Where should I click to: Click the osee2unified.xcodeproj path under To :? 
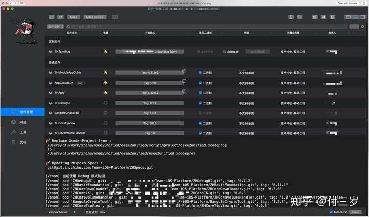click(x=121, y=153)
